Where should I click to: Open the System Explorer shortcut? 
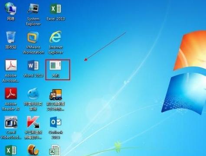click(33, 14)
